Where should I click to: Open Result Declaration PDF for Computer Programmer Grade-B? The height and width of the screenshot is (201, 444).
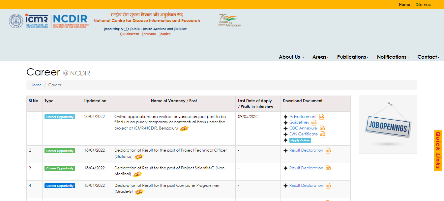tap(328, 186)
